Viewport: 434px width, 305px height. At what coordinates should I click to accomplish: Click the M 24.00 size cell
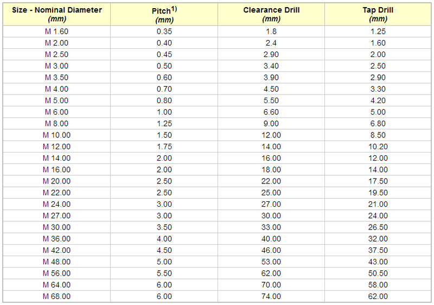coord(57,204)
